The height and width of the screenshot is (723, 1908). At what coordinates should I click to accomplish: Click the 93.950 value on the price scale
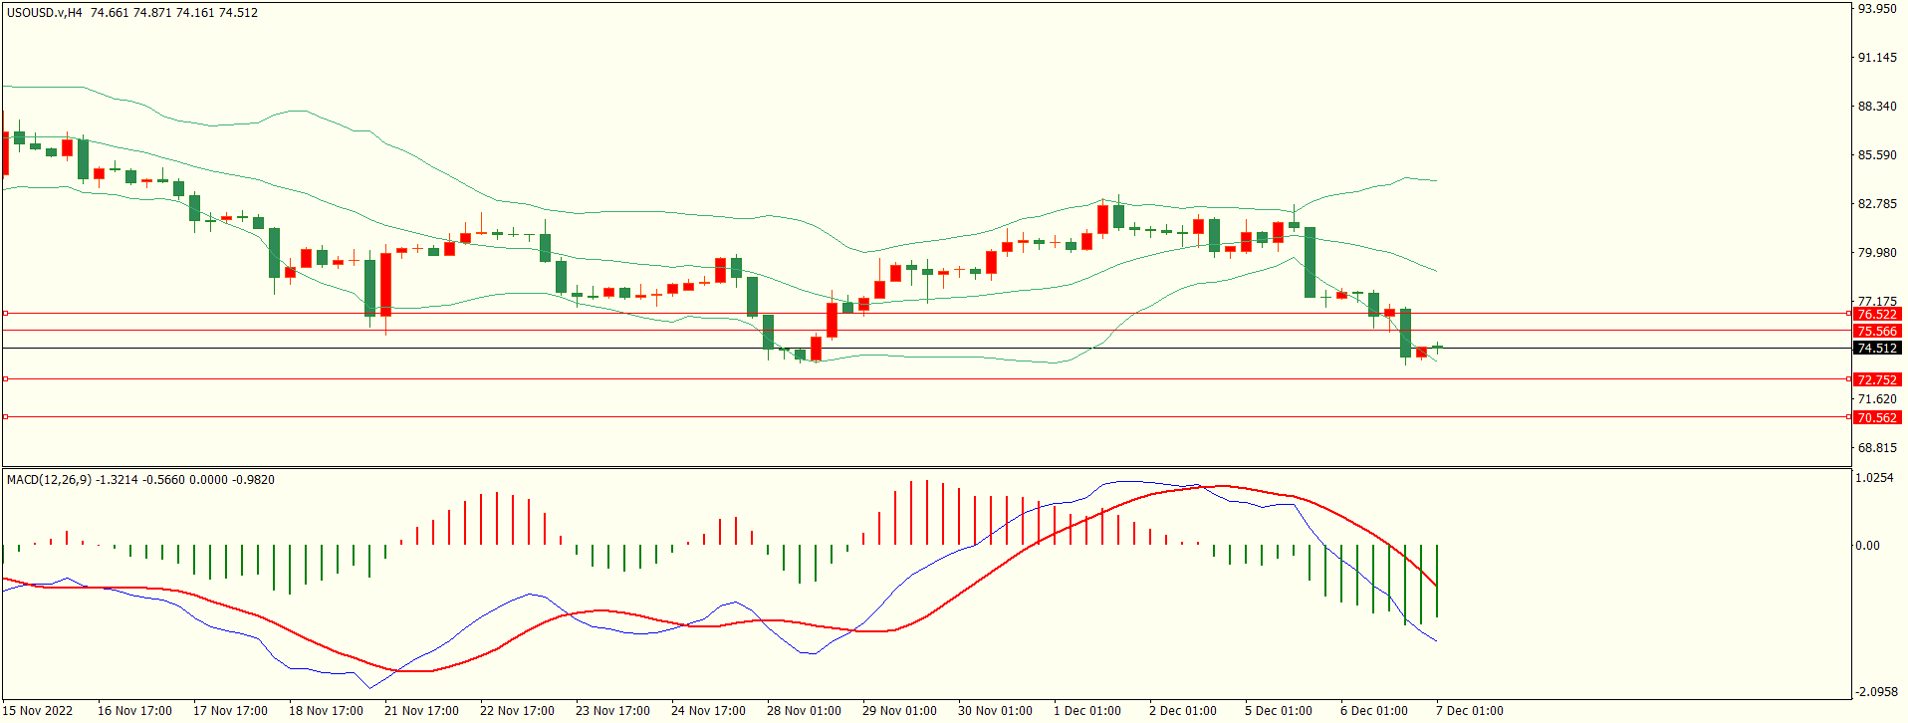(x=1877, y=9)
